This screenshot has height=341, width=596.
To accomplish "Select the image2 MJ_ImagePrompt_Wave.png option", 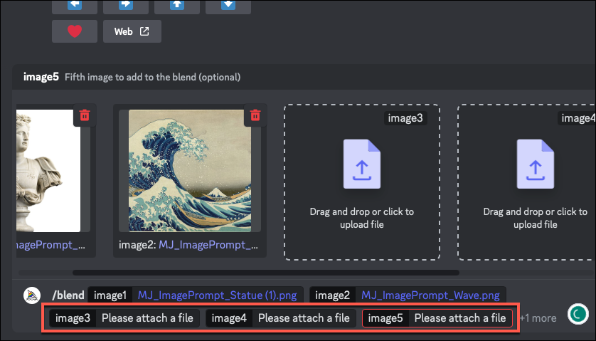I will click(x=408, y=295).
